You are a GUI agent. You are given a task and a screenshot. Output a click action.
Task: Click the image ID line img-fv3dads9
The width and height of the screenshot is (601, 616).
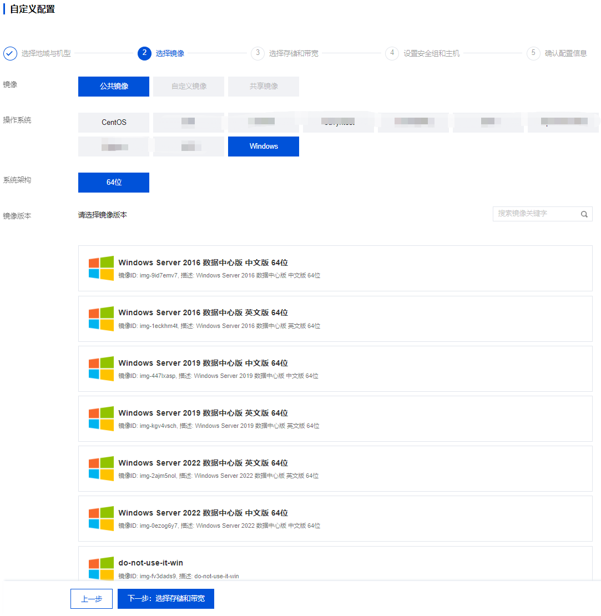(179, 576)
